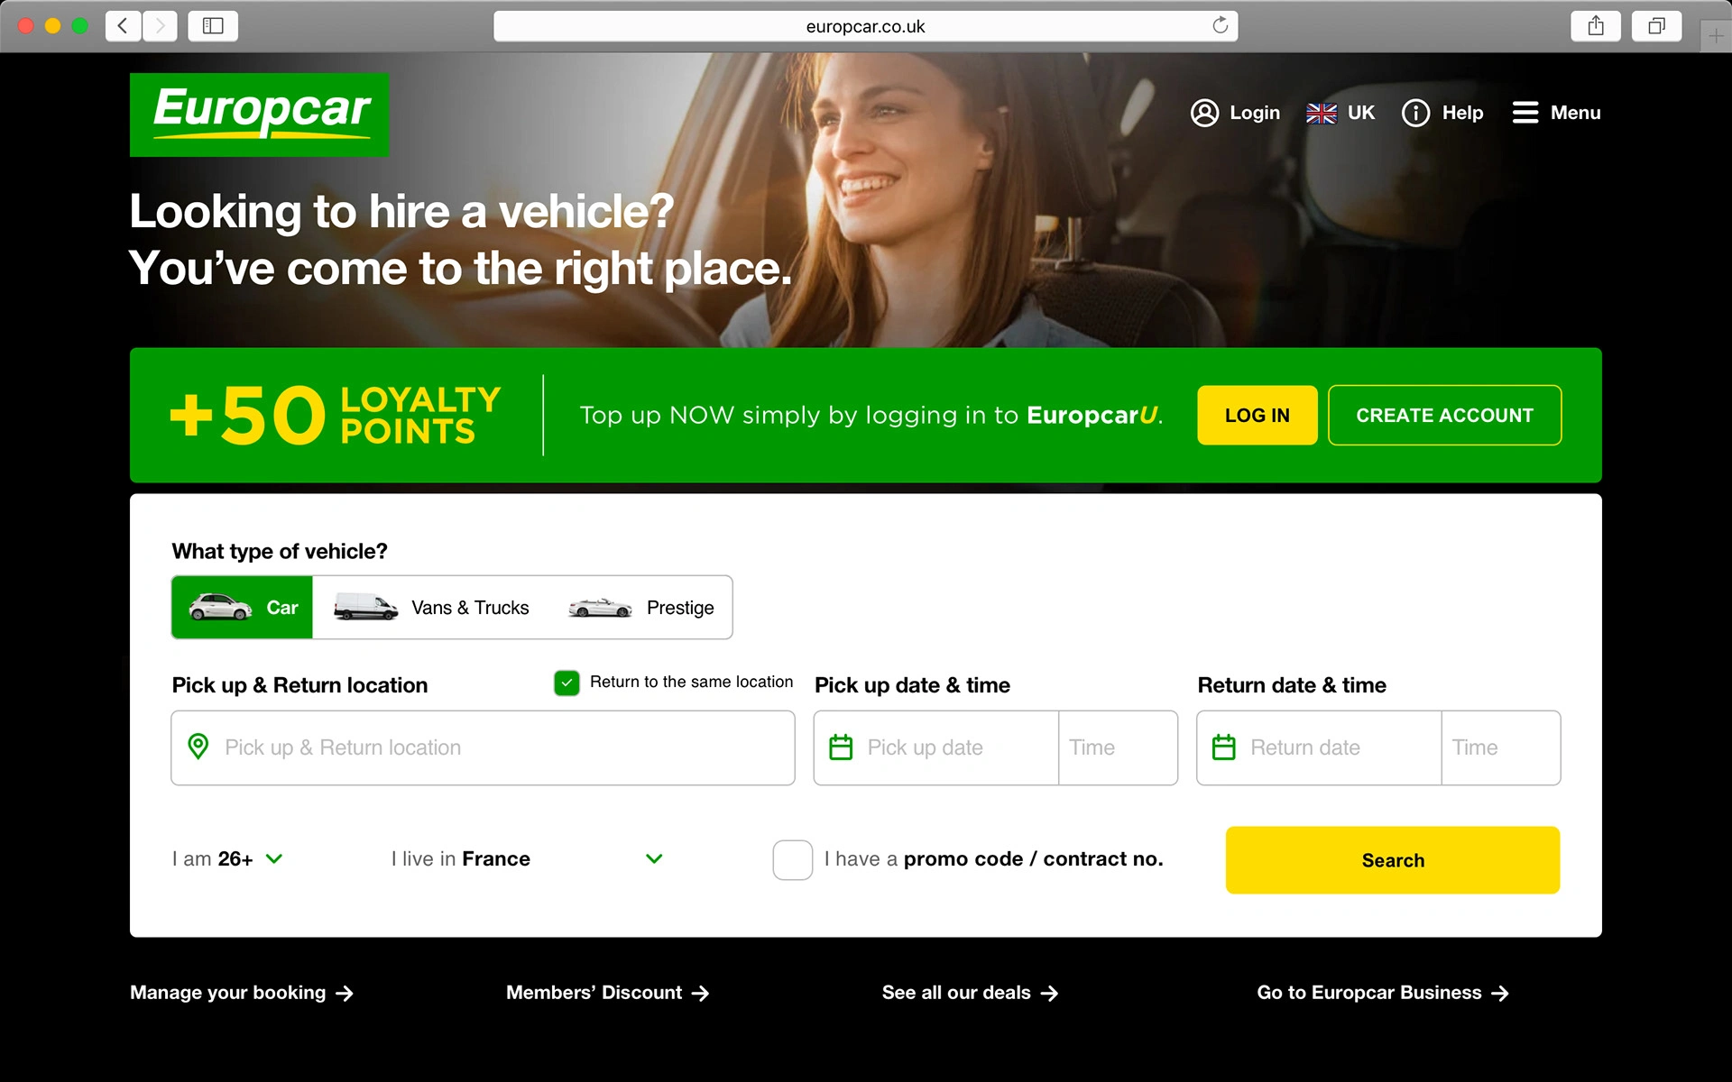The width and height of the screenshot is (1732, 1082).
Task: Open the I live in France dropdown
Action: pos(528,859)
